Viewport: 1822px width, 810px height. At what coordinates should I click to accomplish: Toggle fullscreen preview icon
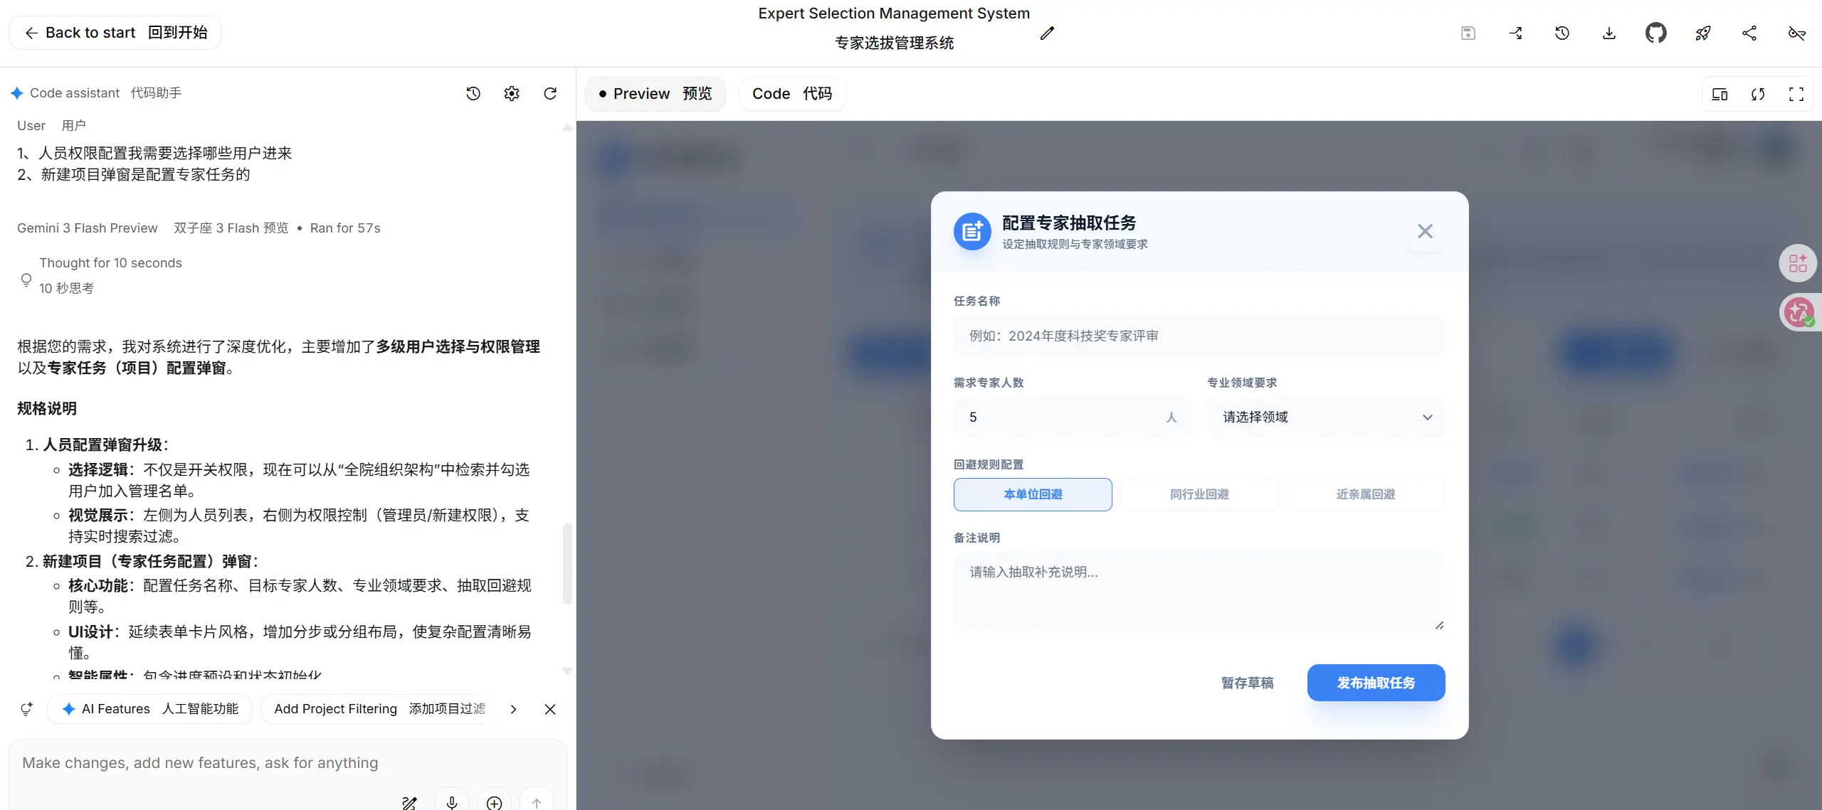click(1796, 94)
